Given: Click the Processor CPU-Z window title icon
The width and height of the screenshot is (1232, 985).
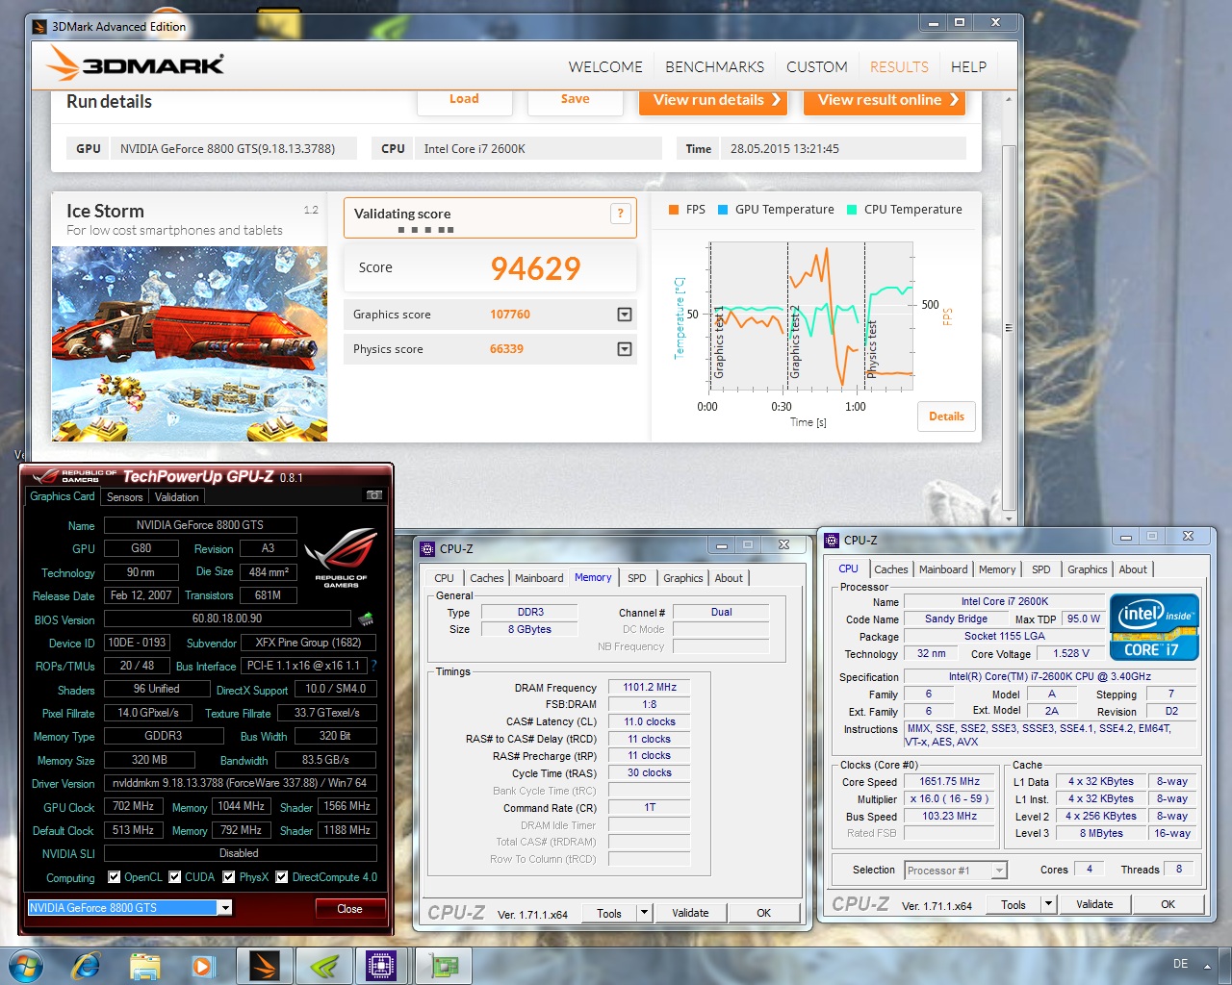Looking at the screenshot, I should click(832, 540).
